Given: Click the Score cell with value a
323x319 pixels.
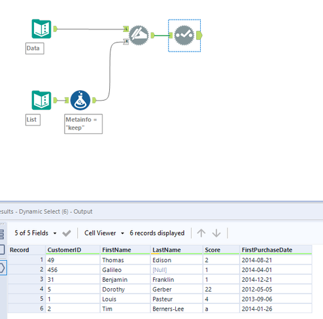Looking at the screenshot, I should (x=221, y=309).
